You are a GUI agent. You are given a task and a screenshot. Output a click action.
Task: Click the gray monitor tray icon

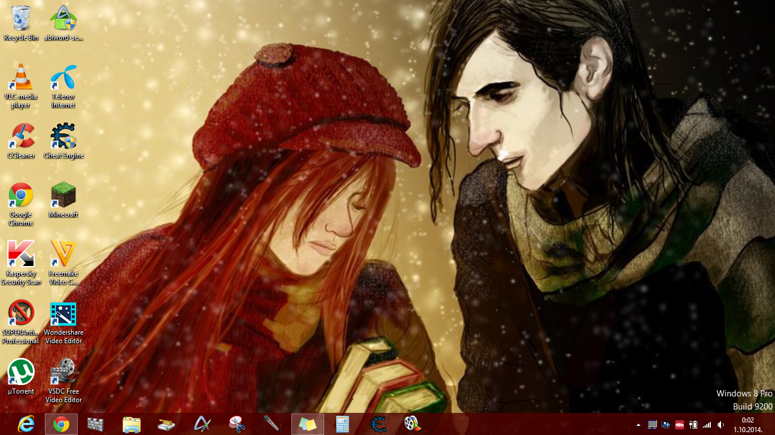point(652,424)
